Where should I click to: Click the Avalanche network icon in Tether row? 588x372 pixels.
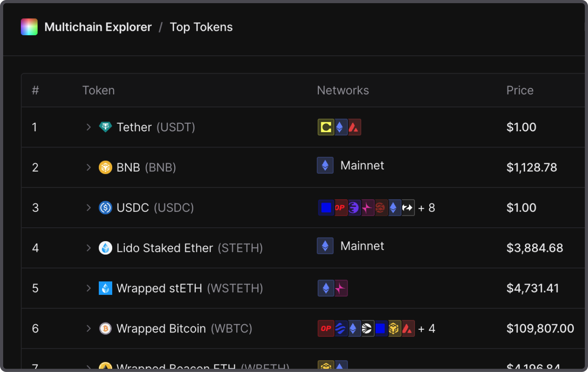(x=354, y=127)
